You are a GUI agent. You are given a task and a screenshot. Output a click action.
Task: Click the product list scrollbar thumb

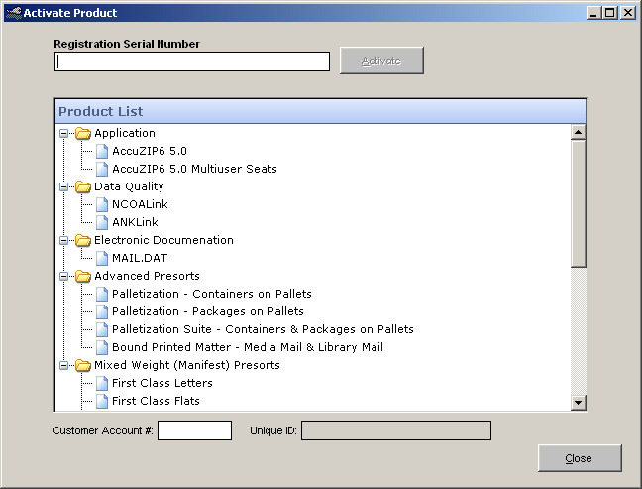(x=579, y=203)
